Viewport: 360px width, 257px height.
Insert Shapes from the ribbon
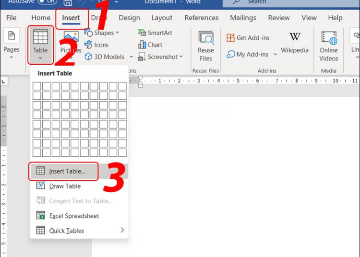coord(102,33)
